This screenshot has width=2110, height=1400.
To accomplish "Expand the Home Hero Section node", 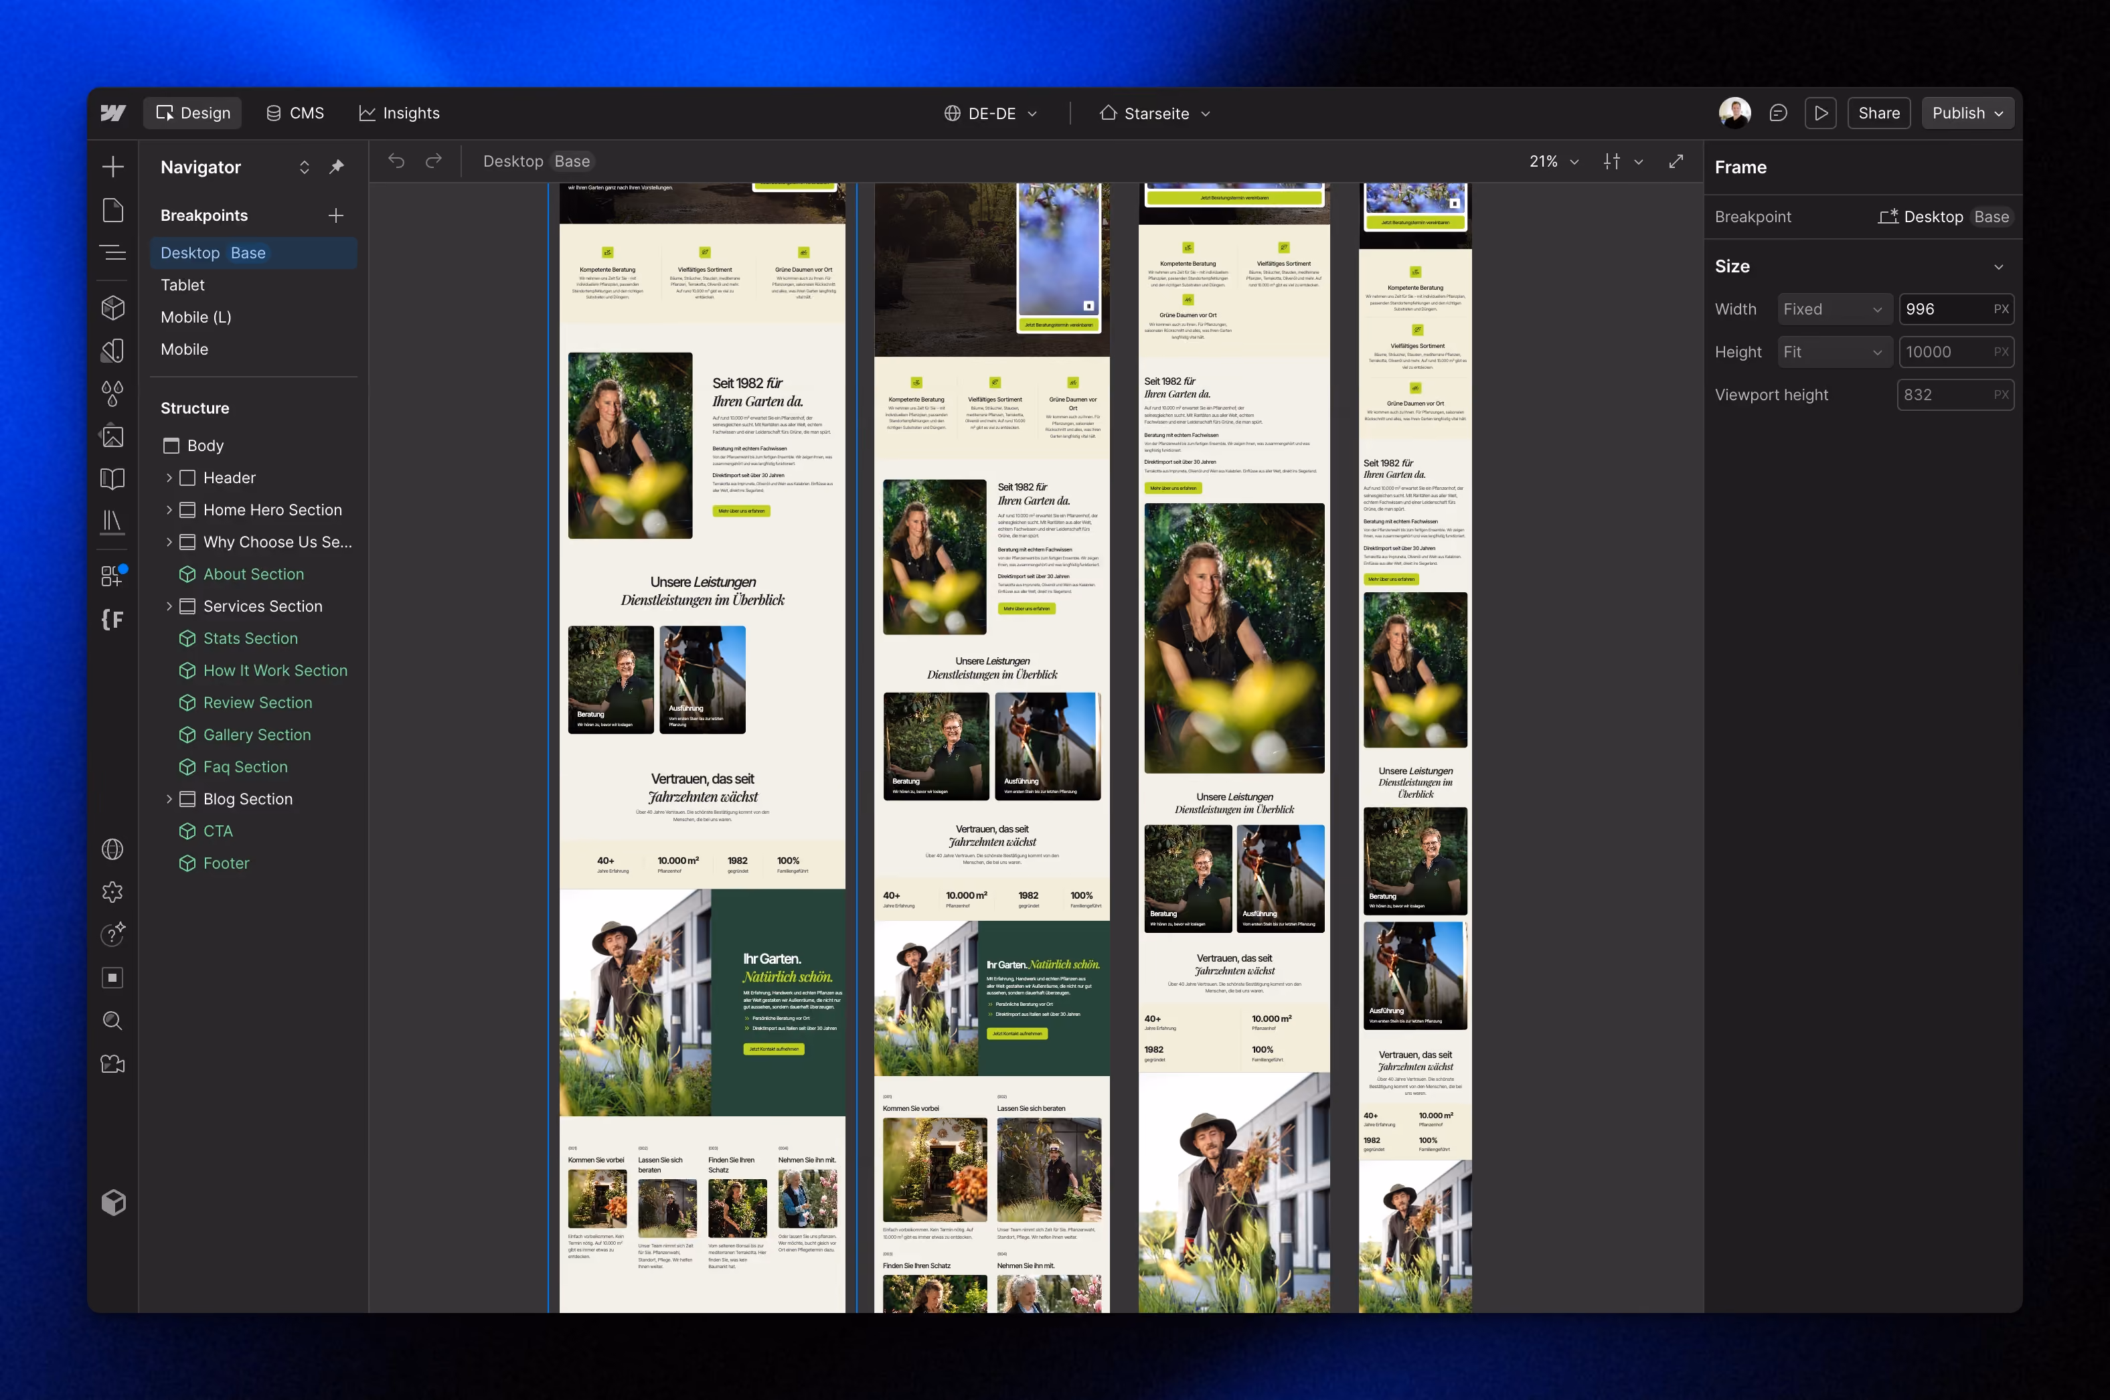I will [169, 510].
